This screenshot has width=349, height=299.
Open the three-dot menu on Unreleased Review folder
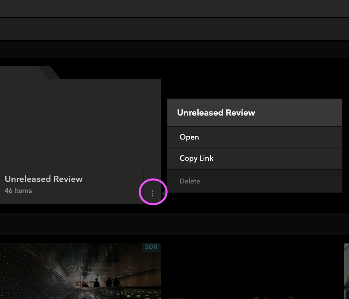tap(152, 193)
